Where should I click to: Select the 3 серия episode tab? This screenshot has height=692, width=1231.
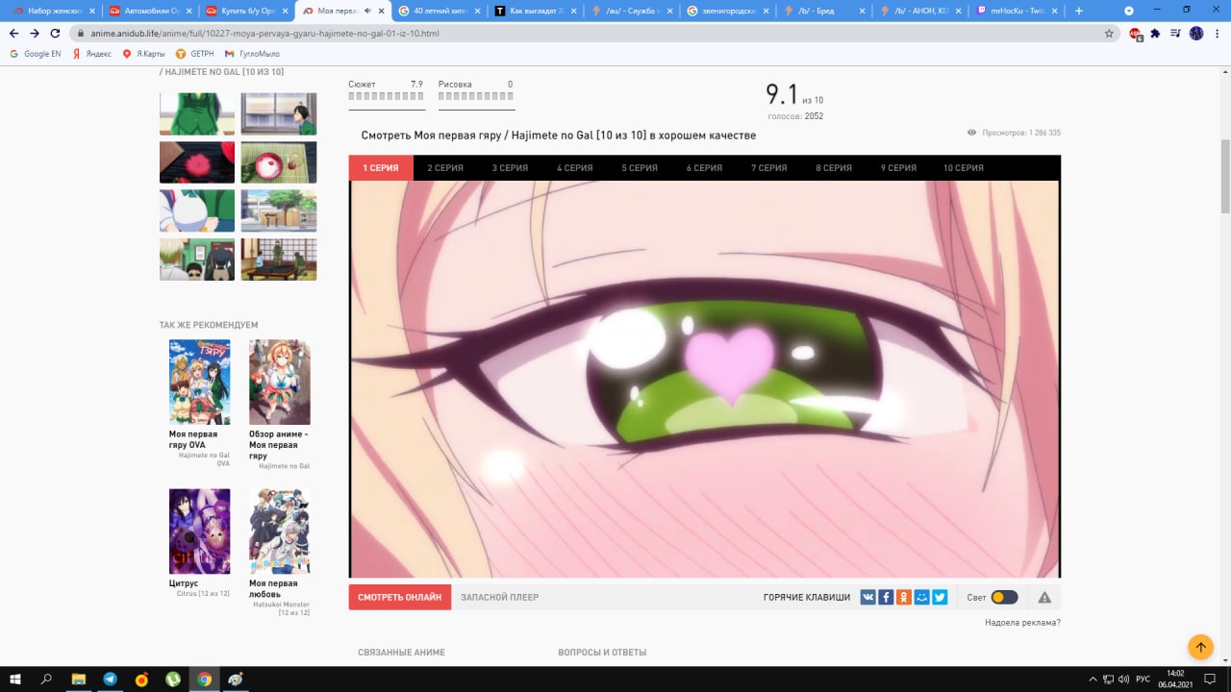click(510, 168)
